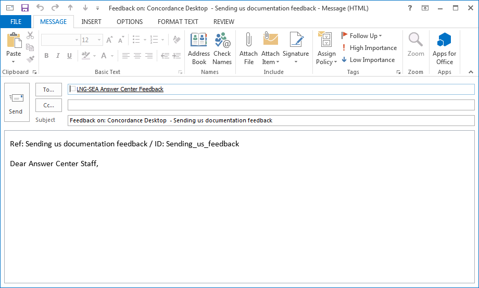Align text left

(x=125, y=56)
